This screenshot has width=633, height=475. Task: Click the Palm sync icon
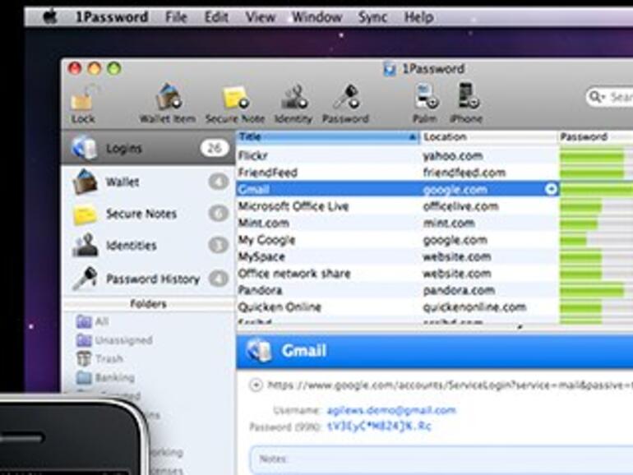tap(426, 103)
